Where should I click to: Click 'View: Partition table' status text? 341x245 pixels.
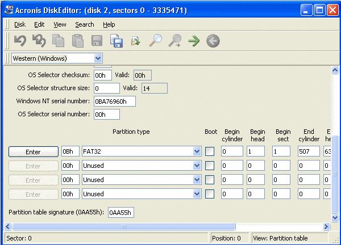280,238
